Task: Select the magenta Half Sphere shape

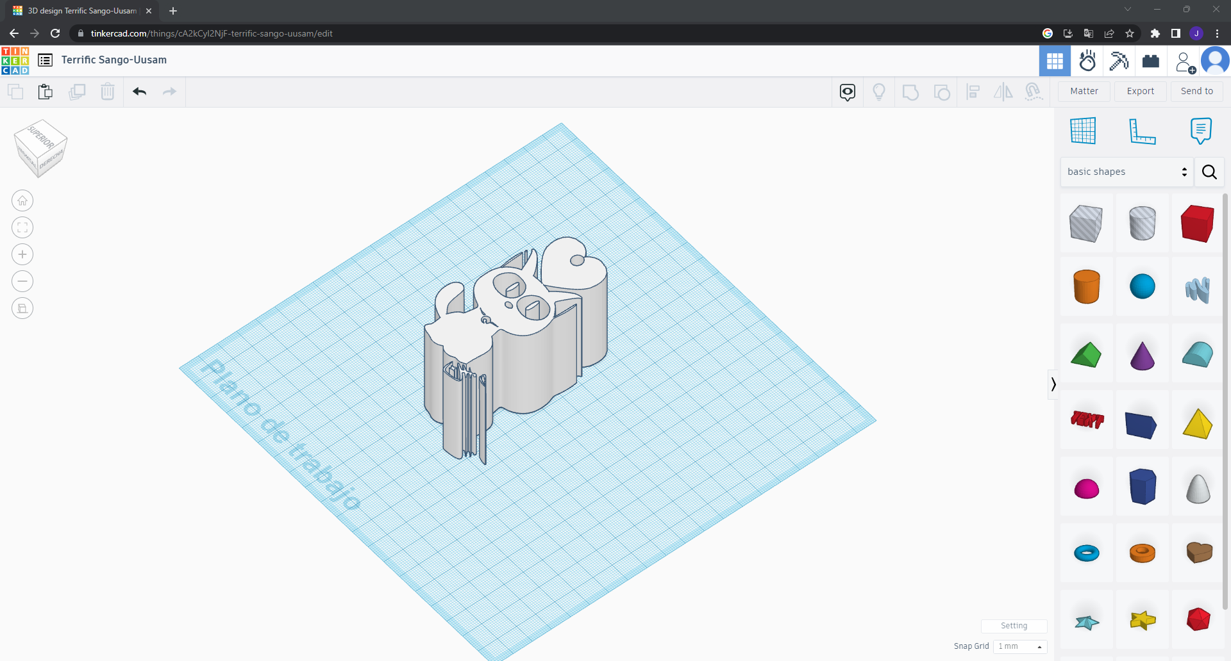Action: tap(1086, 489)
